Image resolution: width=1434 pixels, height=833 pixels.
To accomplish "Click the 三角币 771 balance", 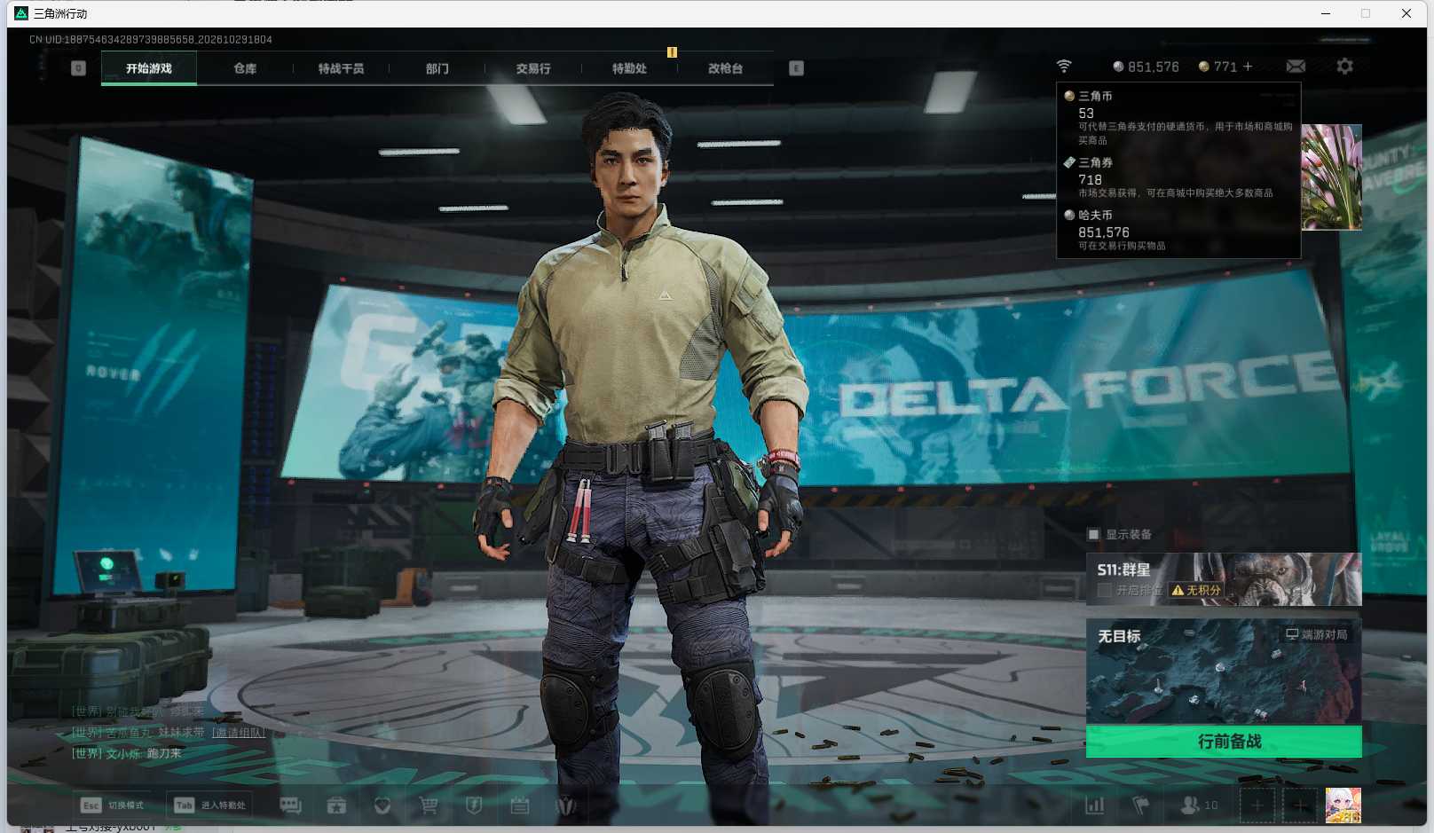I will point(1217,67).
